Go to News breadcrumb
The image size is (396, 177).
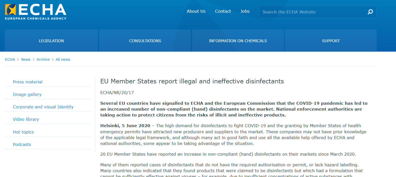tap(26, 60)
